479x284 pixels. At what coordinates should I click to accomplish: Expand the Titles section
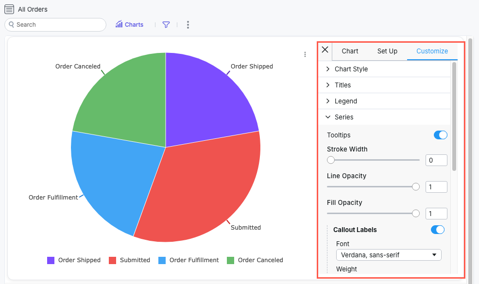(328, 84)
